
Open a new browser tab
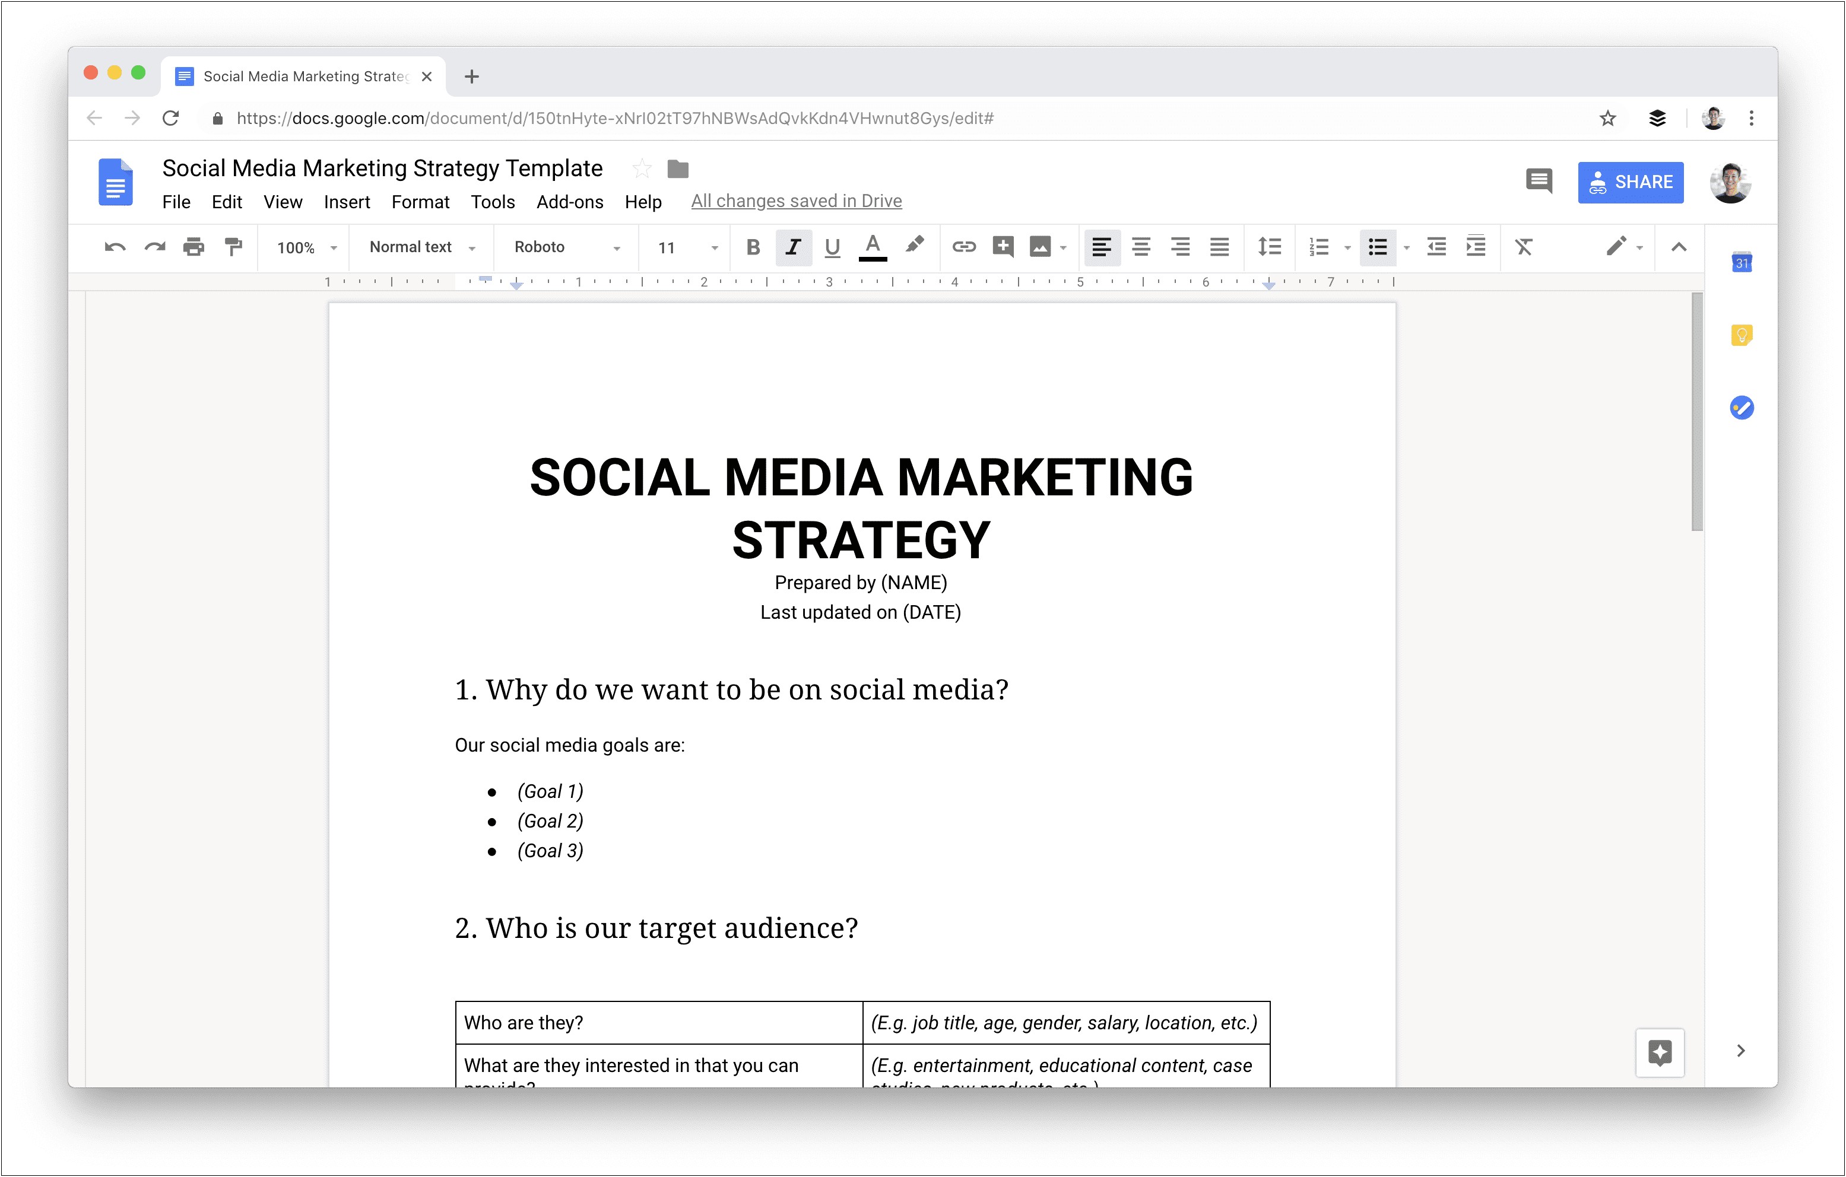(x=471, y=76)
